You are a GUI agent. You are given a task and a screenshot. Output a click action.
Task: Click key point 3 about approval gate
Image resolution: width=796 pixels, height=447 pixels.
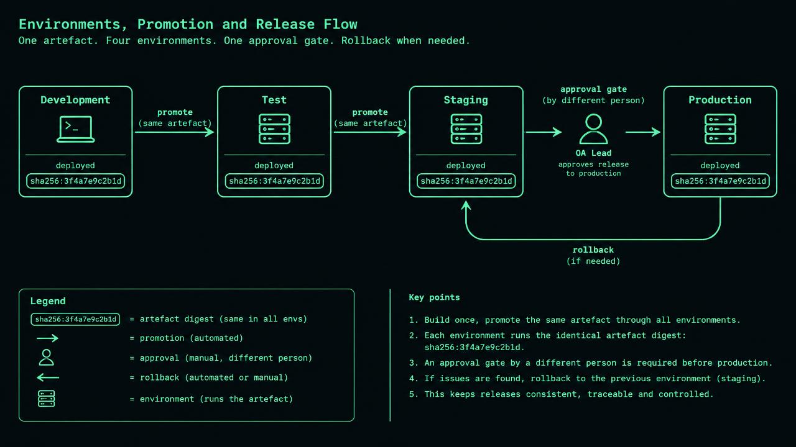[591, 363]
